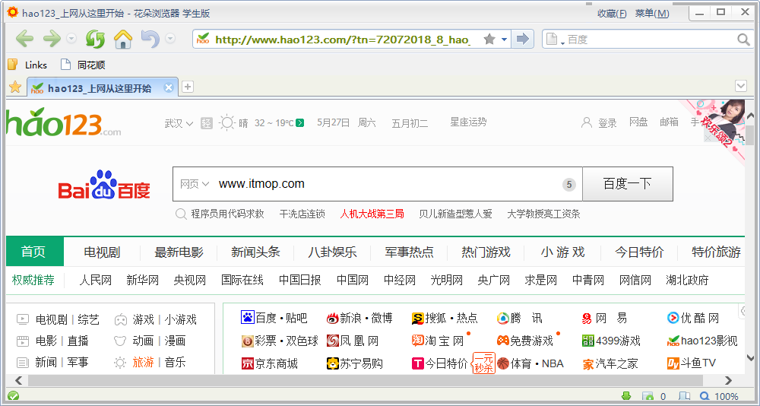Change city from 武汉 dropdown
760x406 pixels.
point(179,123)
